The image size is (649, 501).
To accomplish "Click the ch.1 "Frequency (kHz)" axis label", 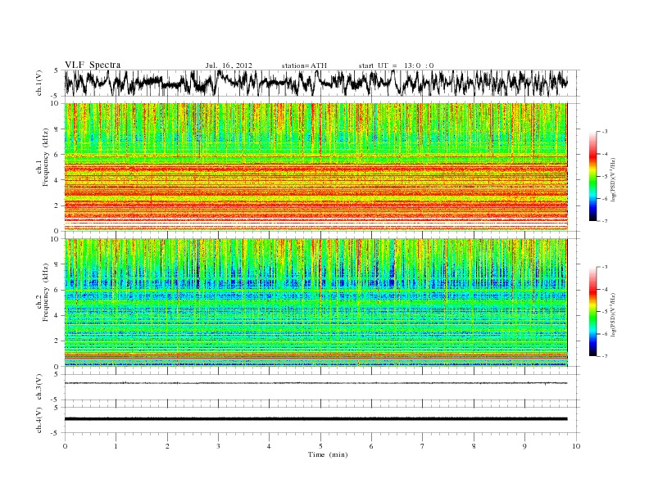I will [x=46, y=157].
